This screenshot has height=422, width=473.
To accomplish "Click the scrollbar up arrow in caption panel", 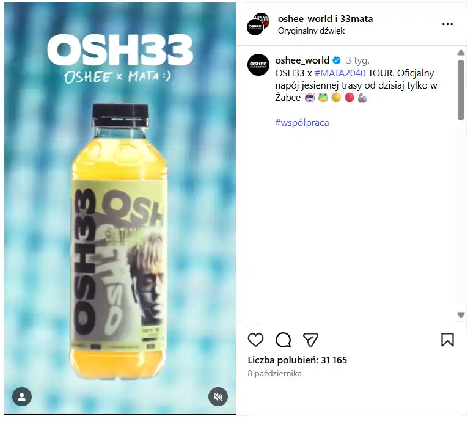I will click(x=461, y=53).
